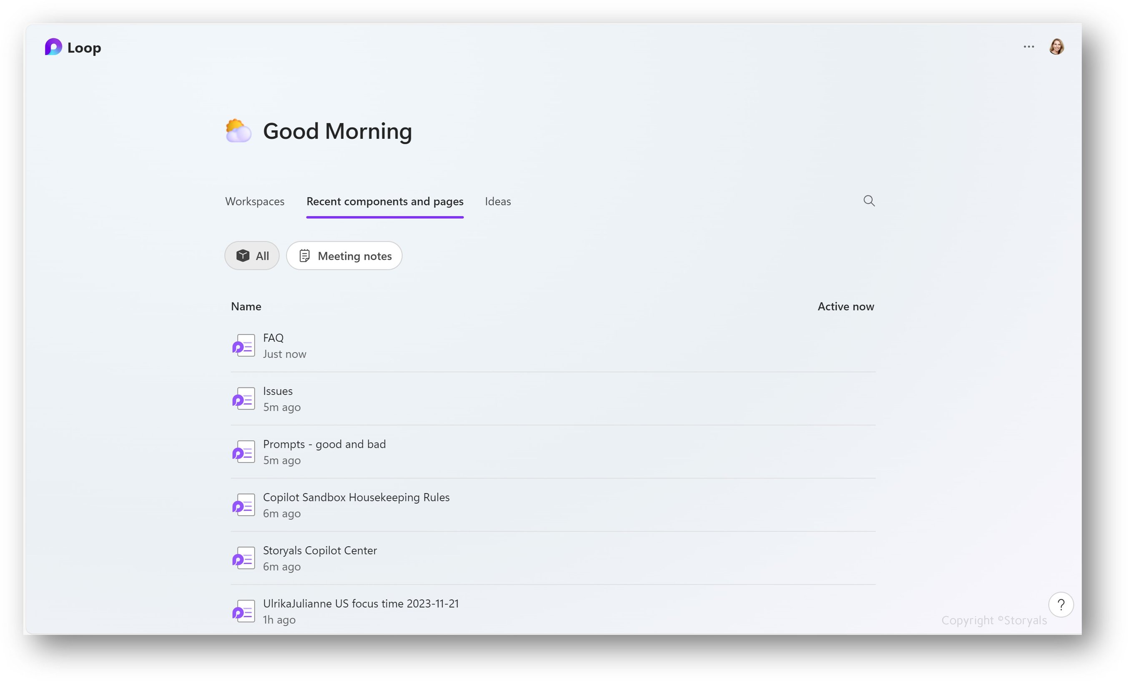Click the Name column header
Image resolution: width=1129 pixels, height=682 pixels.
pyautogui.click(x=246, y=306)
